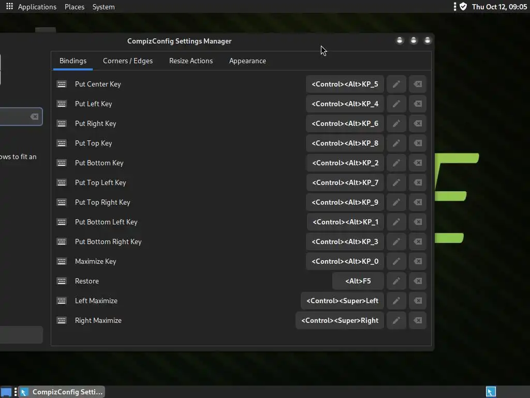Click the Left Maximize setting label
530x398 pixels.
[x=96, y=301]
